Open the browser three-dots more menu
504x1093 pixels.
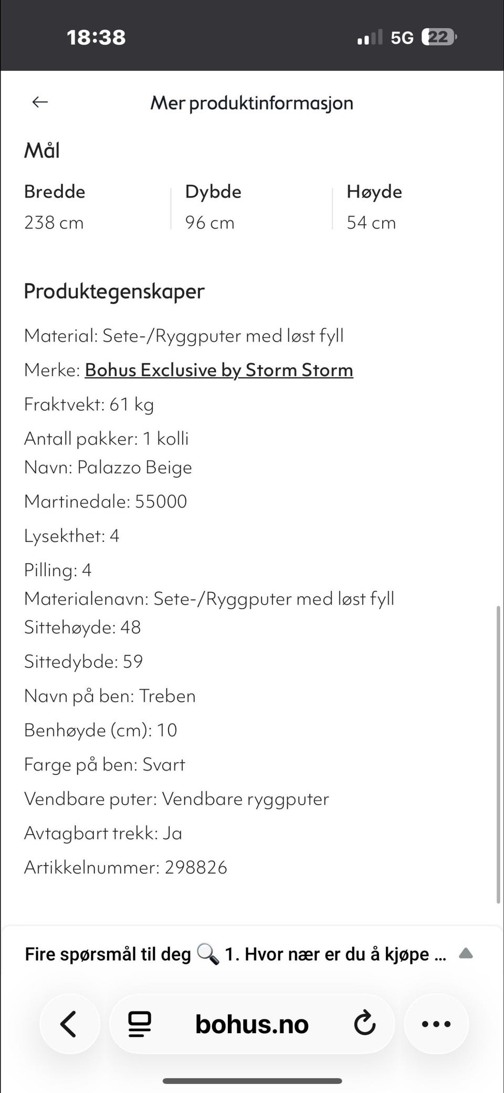coord(436,1024)
